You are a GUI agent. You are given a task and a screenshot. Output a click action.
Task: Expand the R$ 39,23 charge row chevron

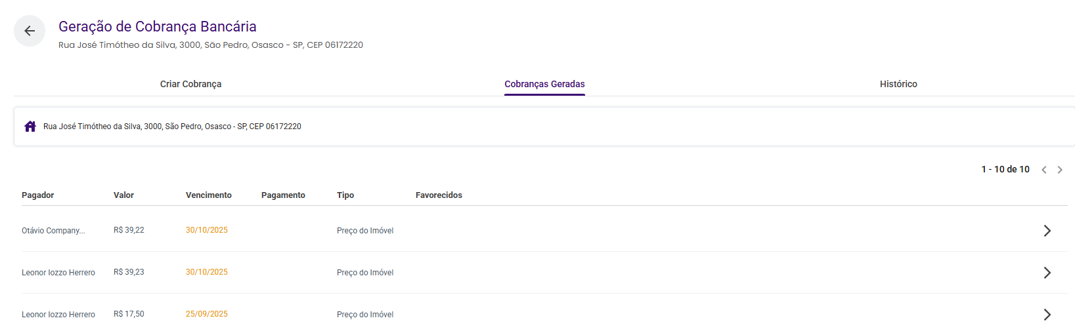1047,273
